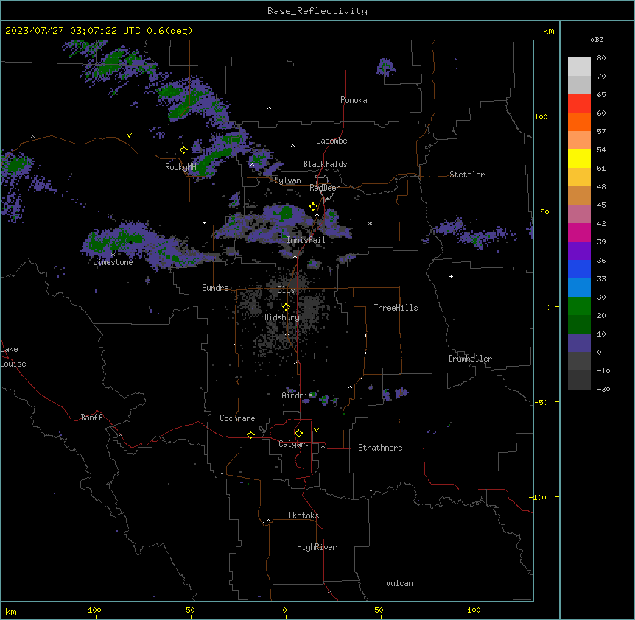Click the -100 tick on horizontal axis
The width and height of the screenshot is (635, 620).
(93, 610)
